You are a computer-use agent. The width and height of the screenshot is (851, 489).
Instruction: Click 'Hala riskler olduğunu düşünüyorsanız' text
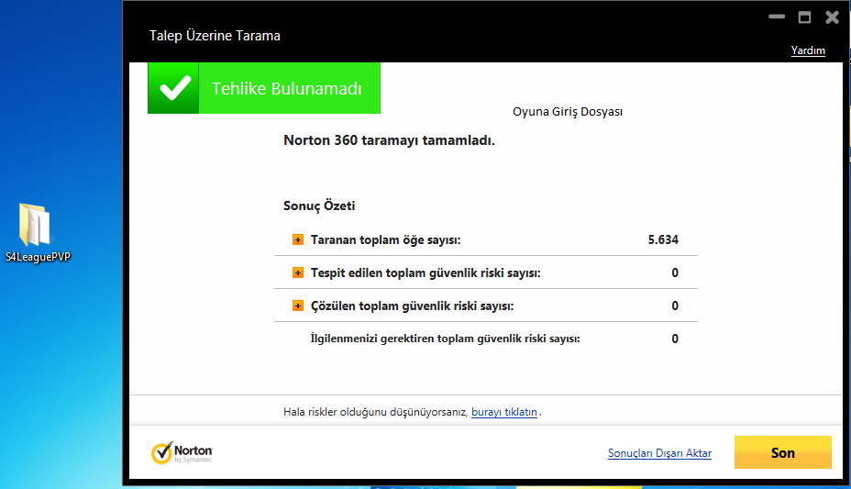pos(376,412)
